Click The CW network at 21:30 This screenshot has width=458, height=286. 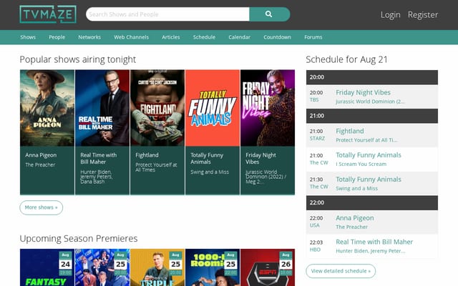point(319,187)
